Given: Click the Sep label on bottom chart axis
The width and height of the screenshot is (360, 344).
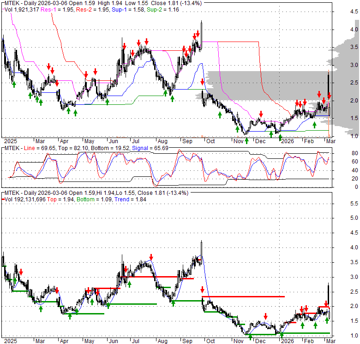Looking at the screenshot, I should [x=186, y=340].
